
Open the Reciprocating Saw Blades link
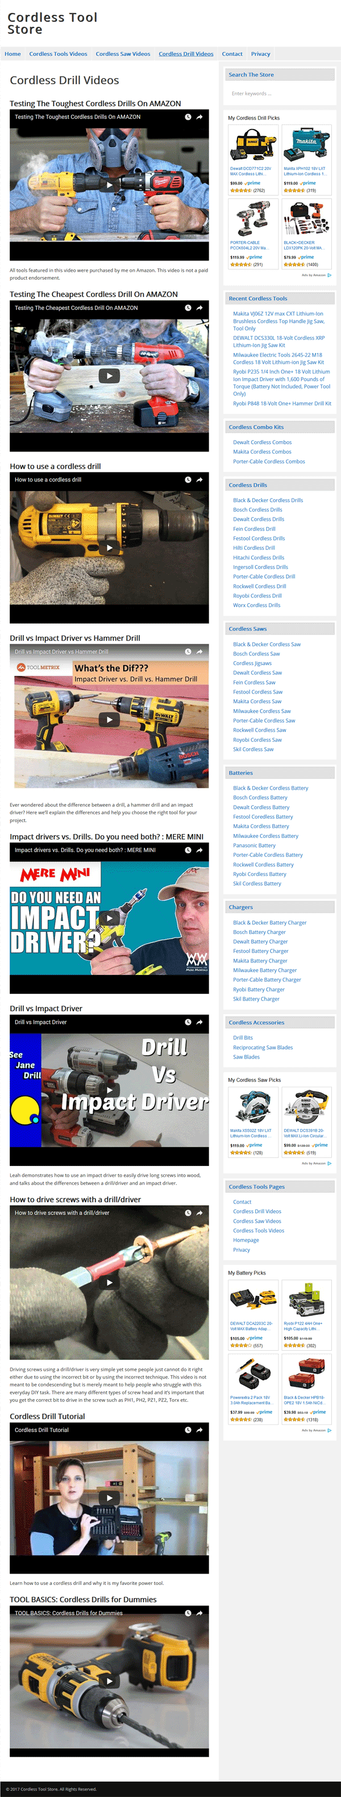[x=263, y=1047]
